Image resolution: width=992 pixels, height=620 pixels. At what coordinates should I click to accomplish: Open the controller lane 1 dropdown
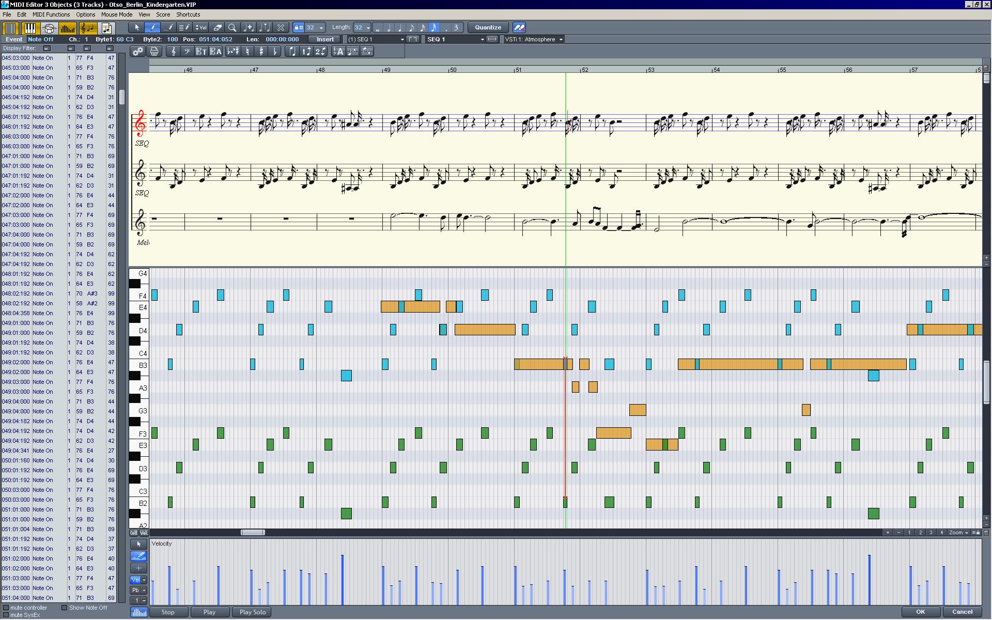pos(144,601)
